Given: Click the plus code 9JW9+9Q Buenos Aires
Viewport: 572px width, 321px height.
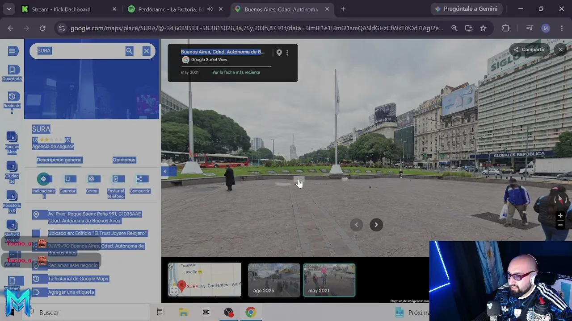Looking at the screenshot, I should coord(96,249).
